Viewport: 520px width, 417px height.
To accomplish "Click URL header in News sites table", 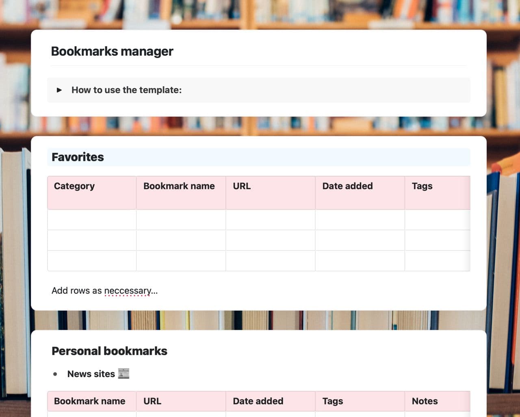I will click(x=152, y=401).
